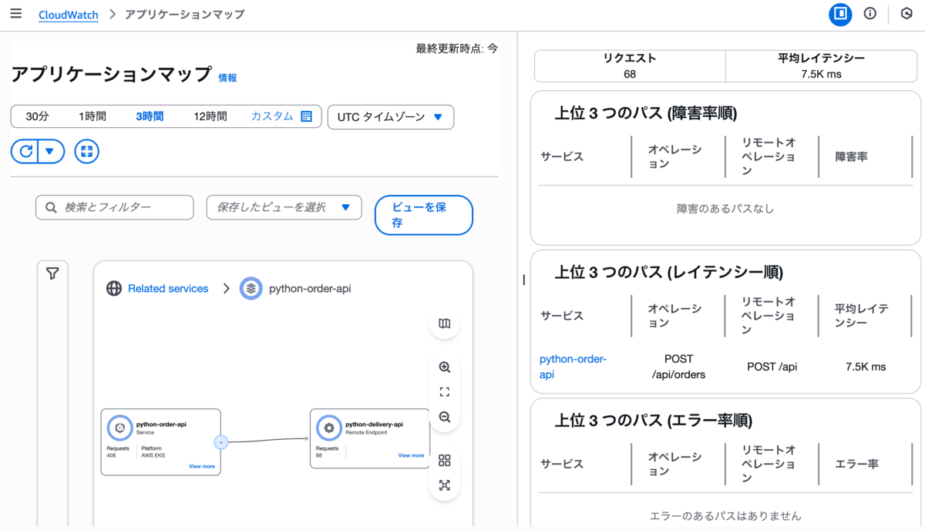Open the info circle icon in header

[870, 14]
